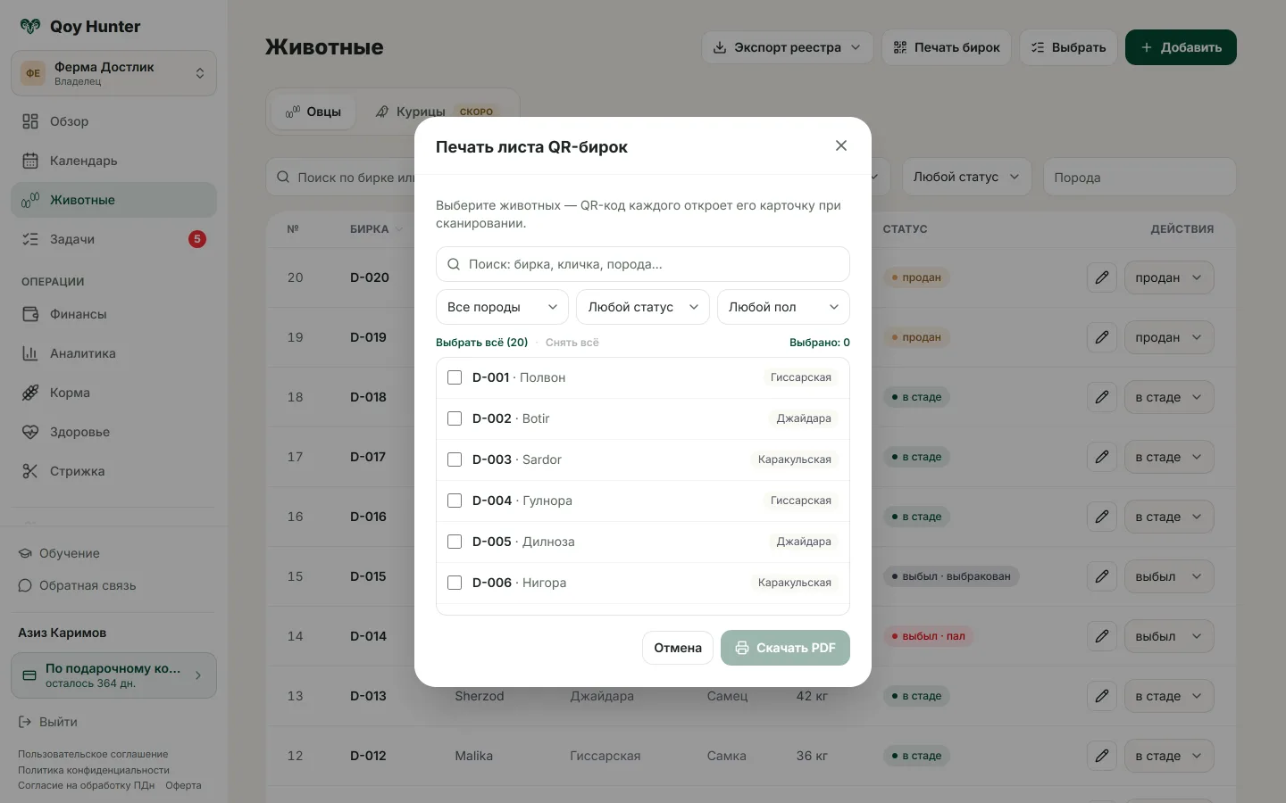
Task: Open Животные in the sidebar
Action: pos(113,200)
